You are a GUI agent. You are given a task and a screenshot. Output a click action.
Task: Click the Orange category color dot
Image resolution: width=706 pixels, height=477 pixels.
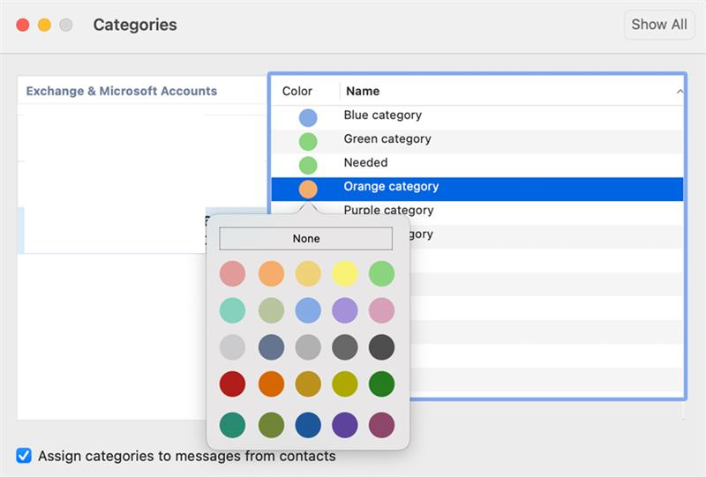[x=308, y=189]
